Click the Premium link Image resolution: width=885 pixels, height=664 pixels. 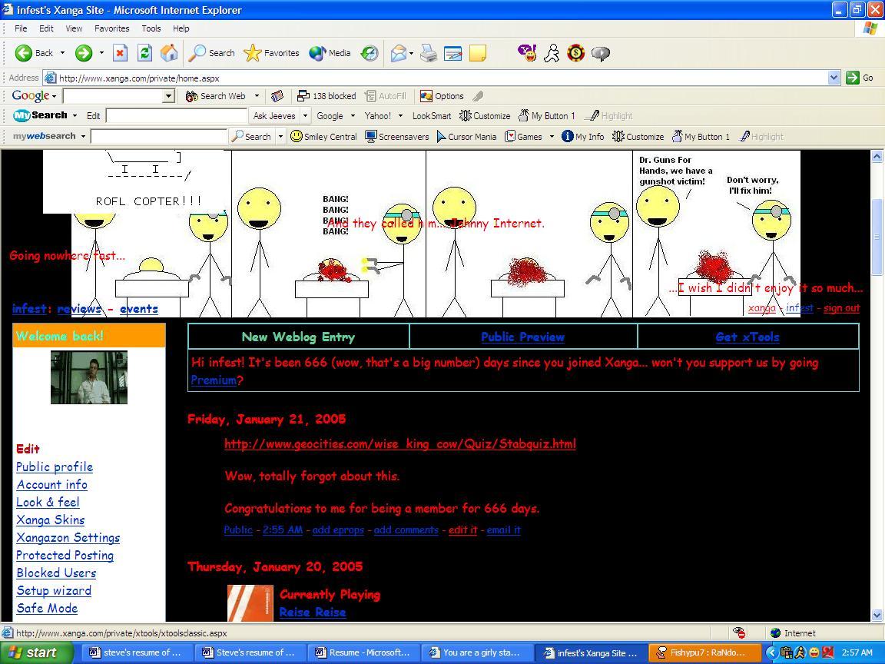(x=214, y=380)
